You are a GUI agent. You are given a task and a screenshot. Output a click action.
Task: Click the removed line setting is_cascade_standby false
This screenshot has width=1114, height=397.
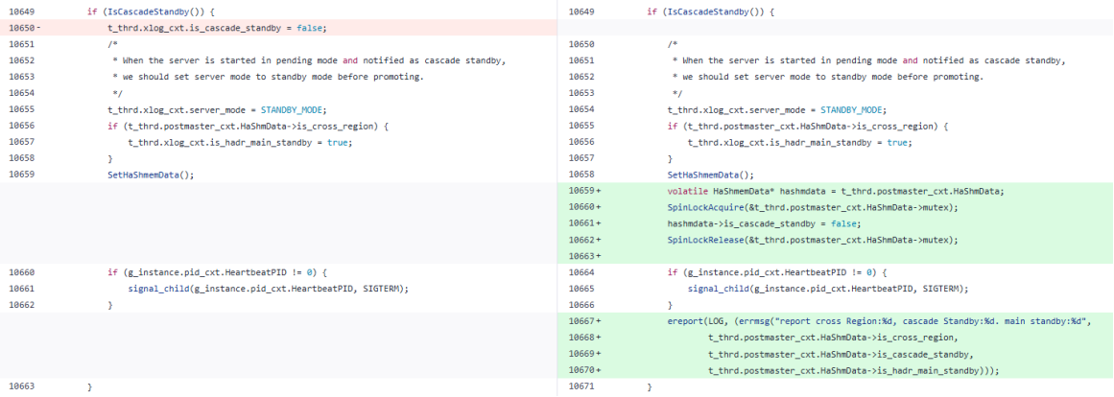pyautogui.click(x=218, y=29)
